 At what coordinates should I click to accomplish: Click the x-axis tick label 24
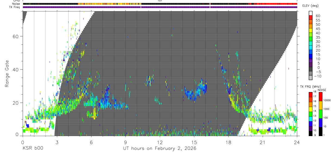point(297,142)
